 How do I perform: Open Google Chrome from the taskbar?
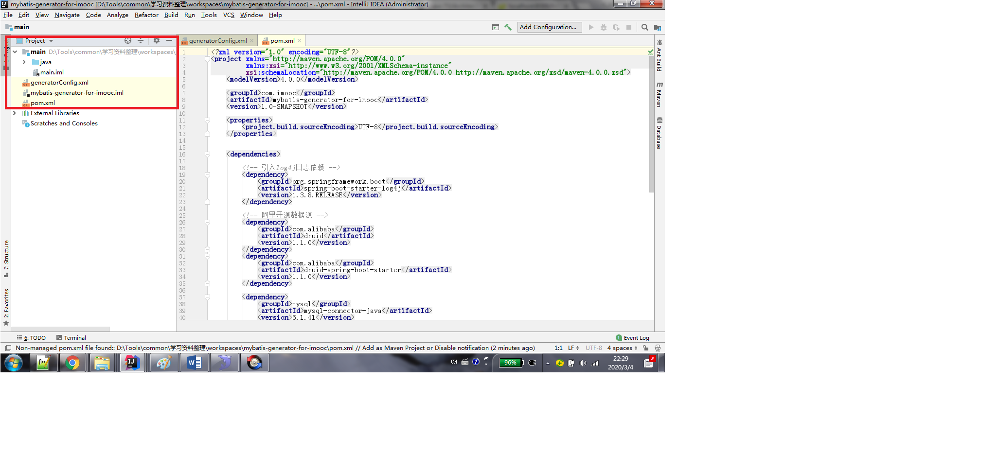72,363
